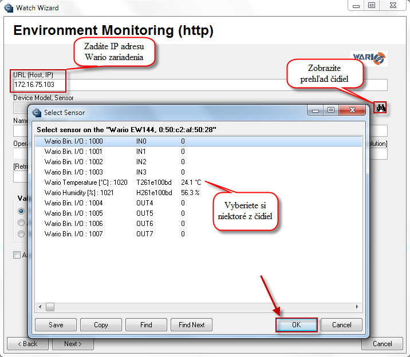Maximize the Watch Wizard window
This screenshot has height=357, width=410.
(371, 6)
